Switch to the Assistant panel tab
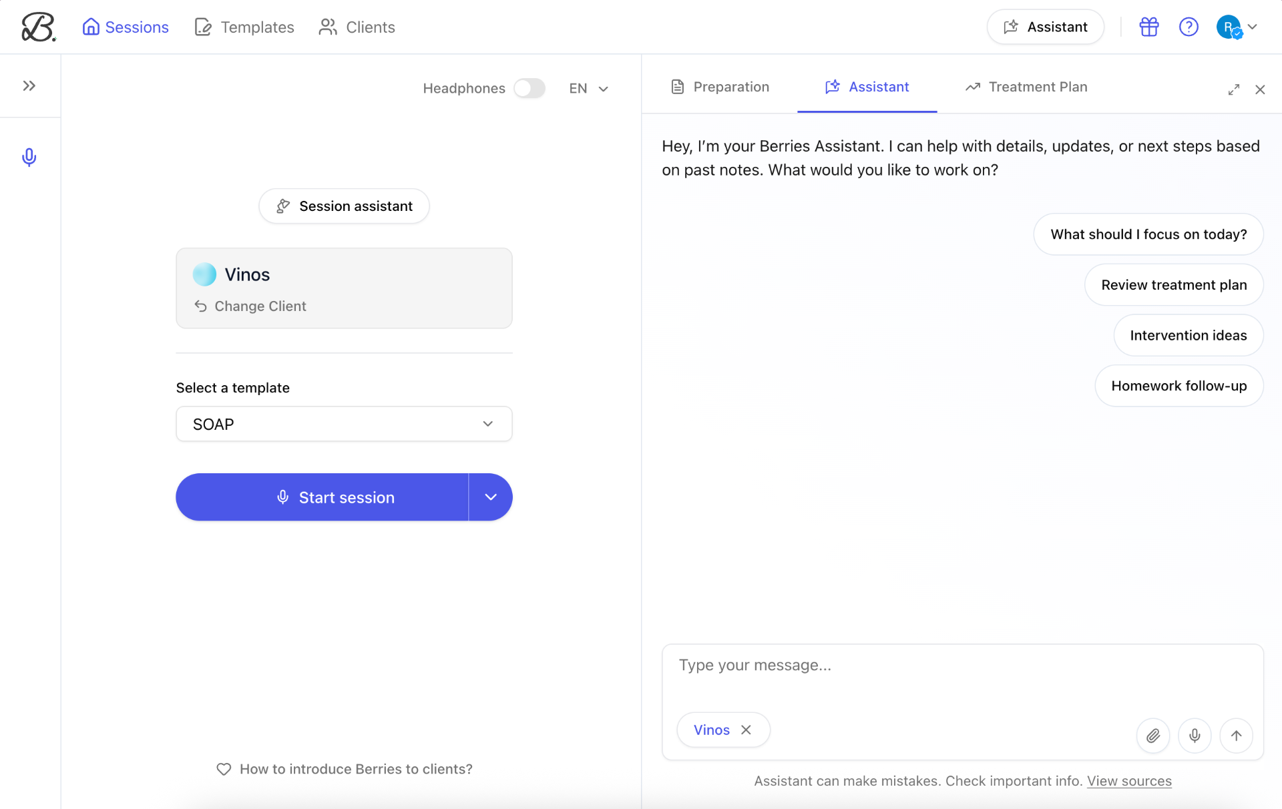Viewport: 1282px width, 809px height. (x=867, y=87)
